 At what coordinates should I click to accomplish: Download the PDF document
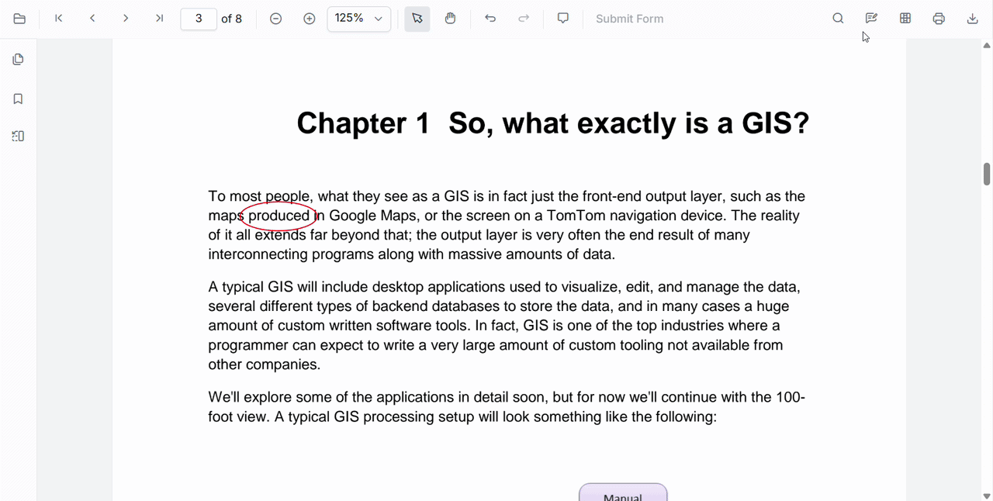973,19
